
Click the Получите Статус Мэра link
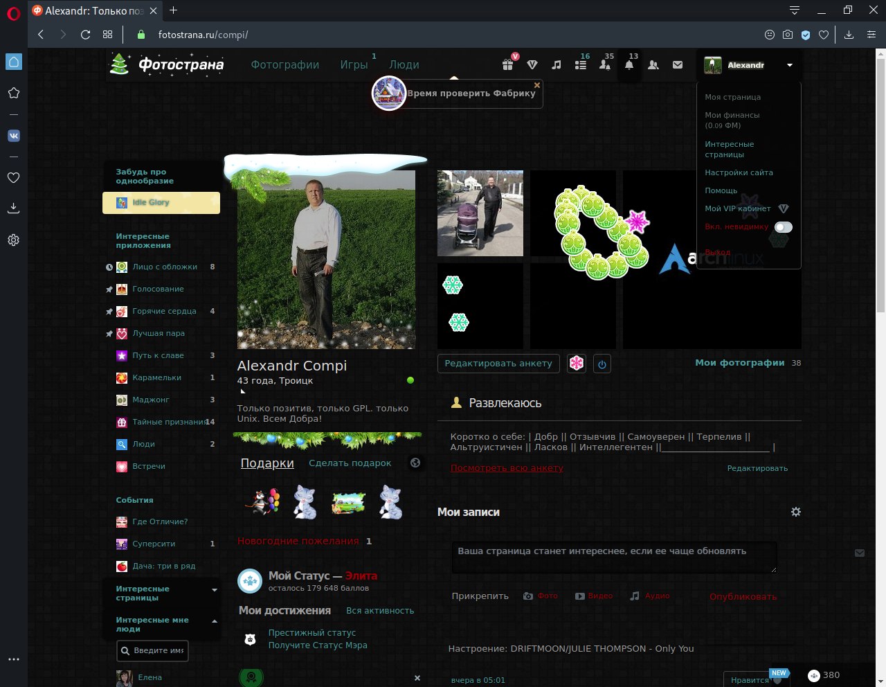(x=318, y=645)
